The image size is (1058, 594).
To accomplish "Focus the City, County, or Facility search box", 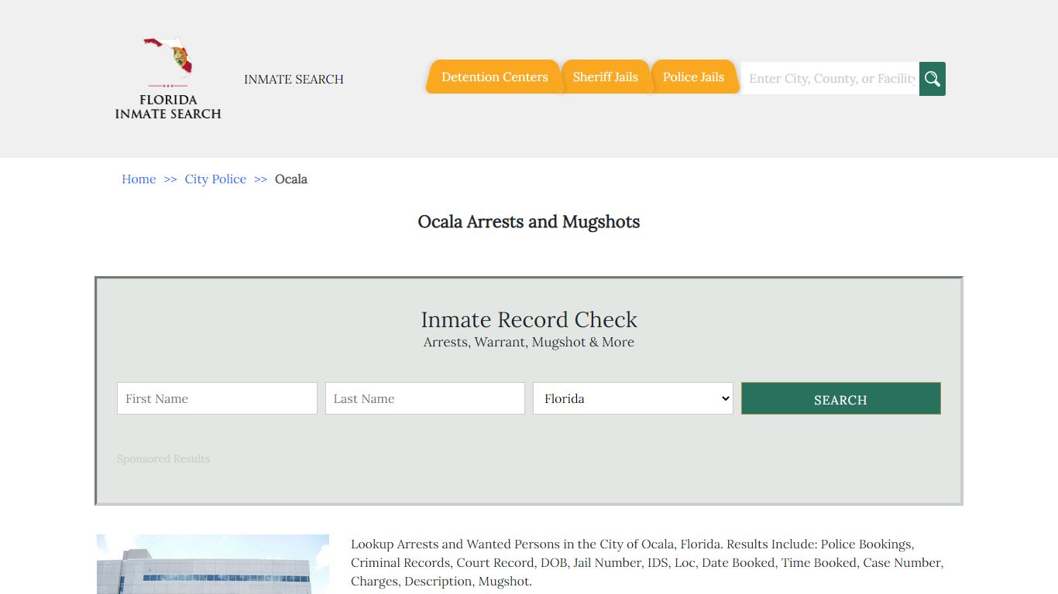I will pos(830,79).
